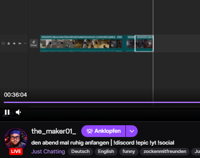Click the stream title text
This screenshot has height=158, width=200.
pyautogui.click(x=103, y=143)
